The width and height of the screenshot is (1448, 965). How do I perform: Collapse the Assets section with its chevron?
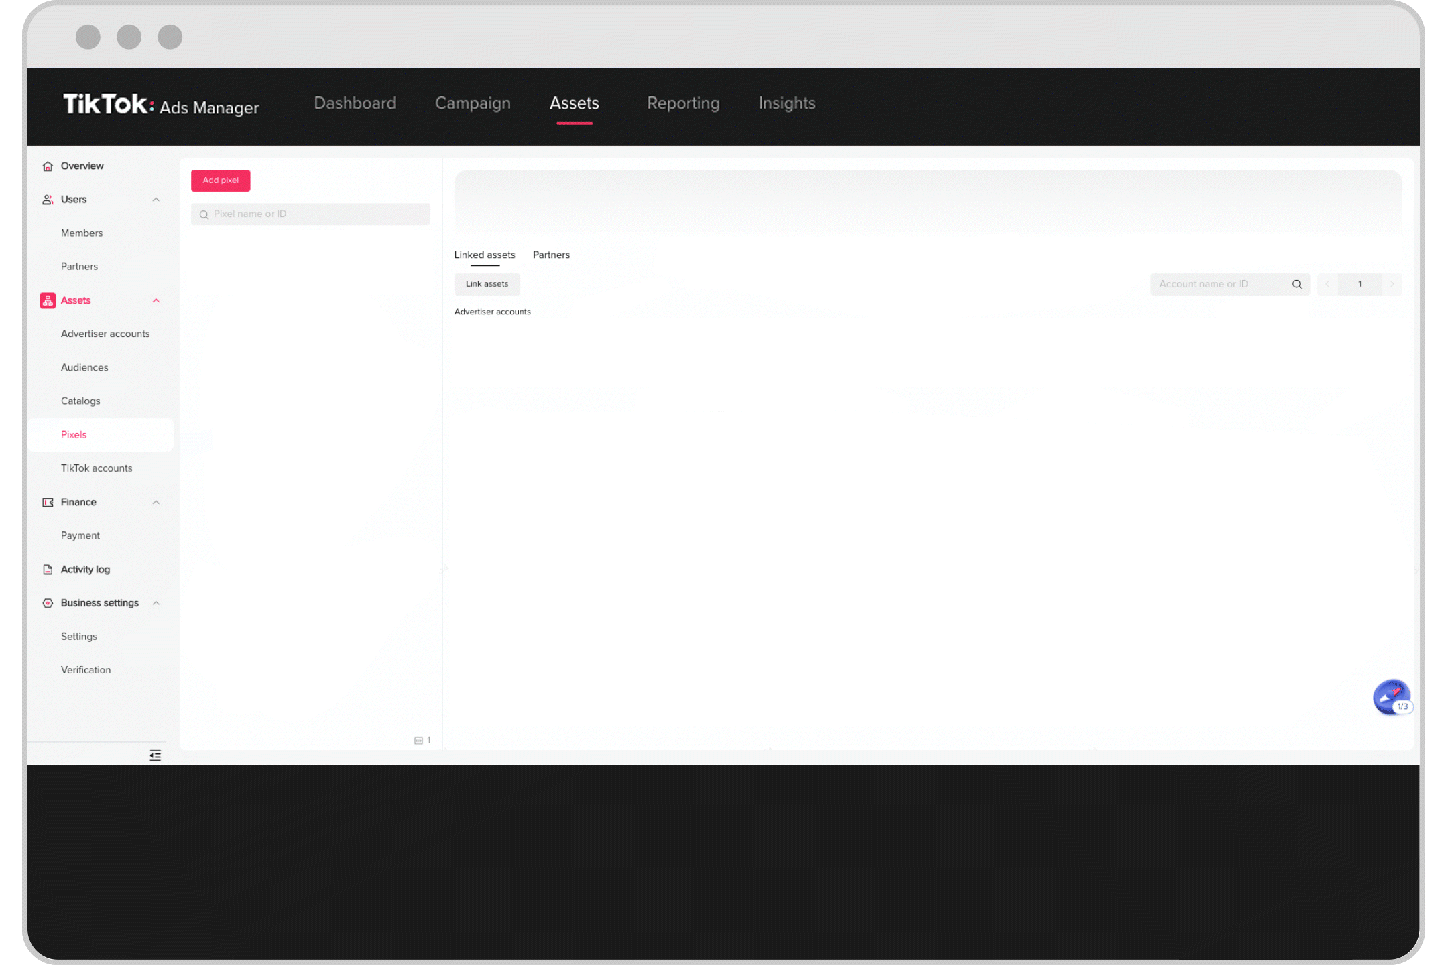[156, 300]
